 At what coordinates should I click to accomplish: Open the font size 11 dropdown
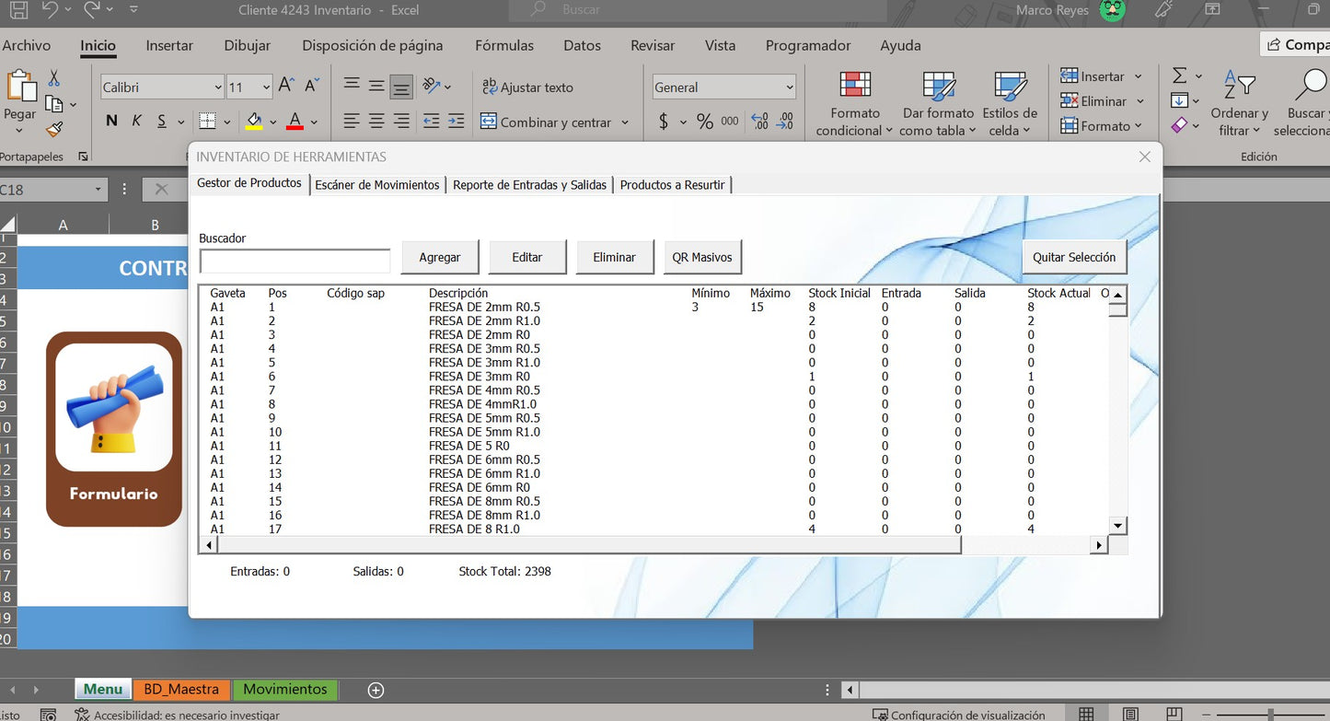click(x=266, y=87)
